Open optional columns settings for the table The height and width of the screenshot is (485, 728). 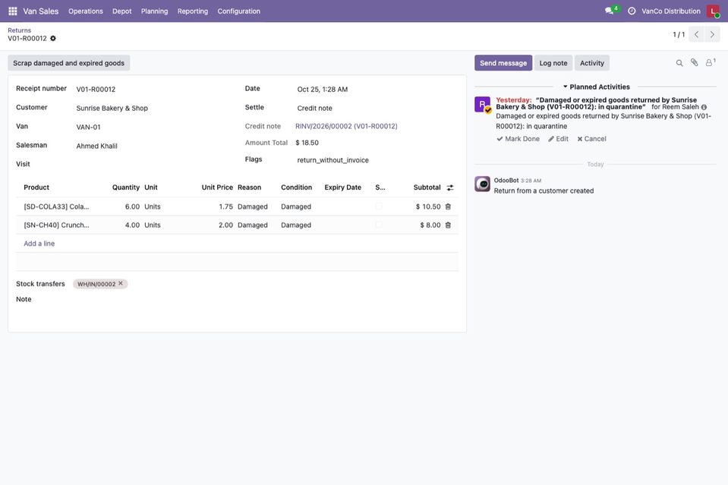(x=450, y=187)
